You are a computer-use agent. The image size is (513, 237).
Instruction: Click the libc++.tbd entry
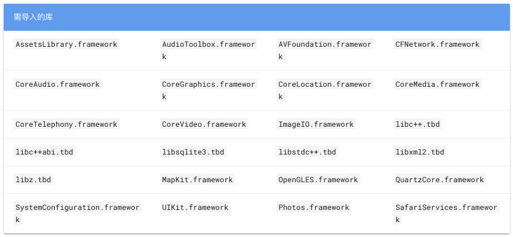(418, 124)
